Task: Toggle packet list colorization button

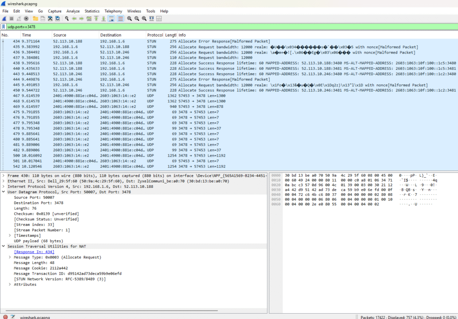Action: [120, 18]
